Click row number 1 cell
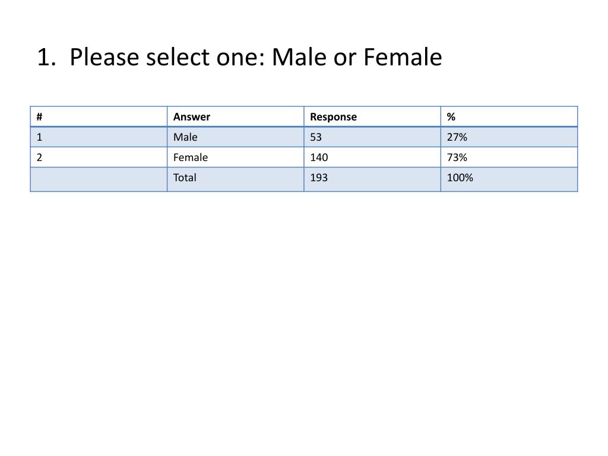 point(99,137)
